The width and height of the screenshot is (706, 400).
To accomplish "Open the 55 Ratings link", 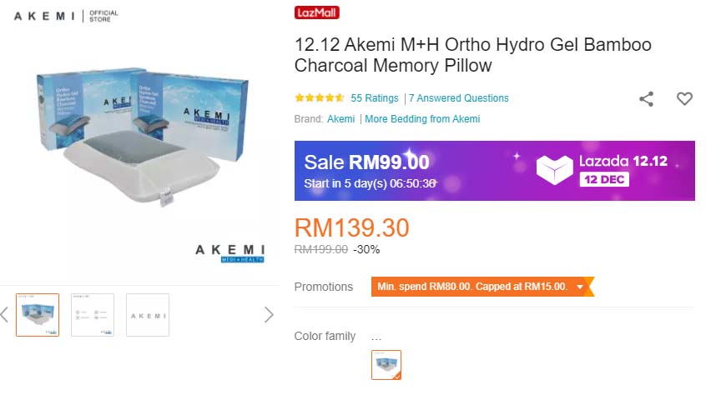I will [x=375, y=98].
